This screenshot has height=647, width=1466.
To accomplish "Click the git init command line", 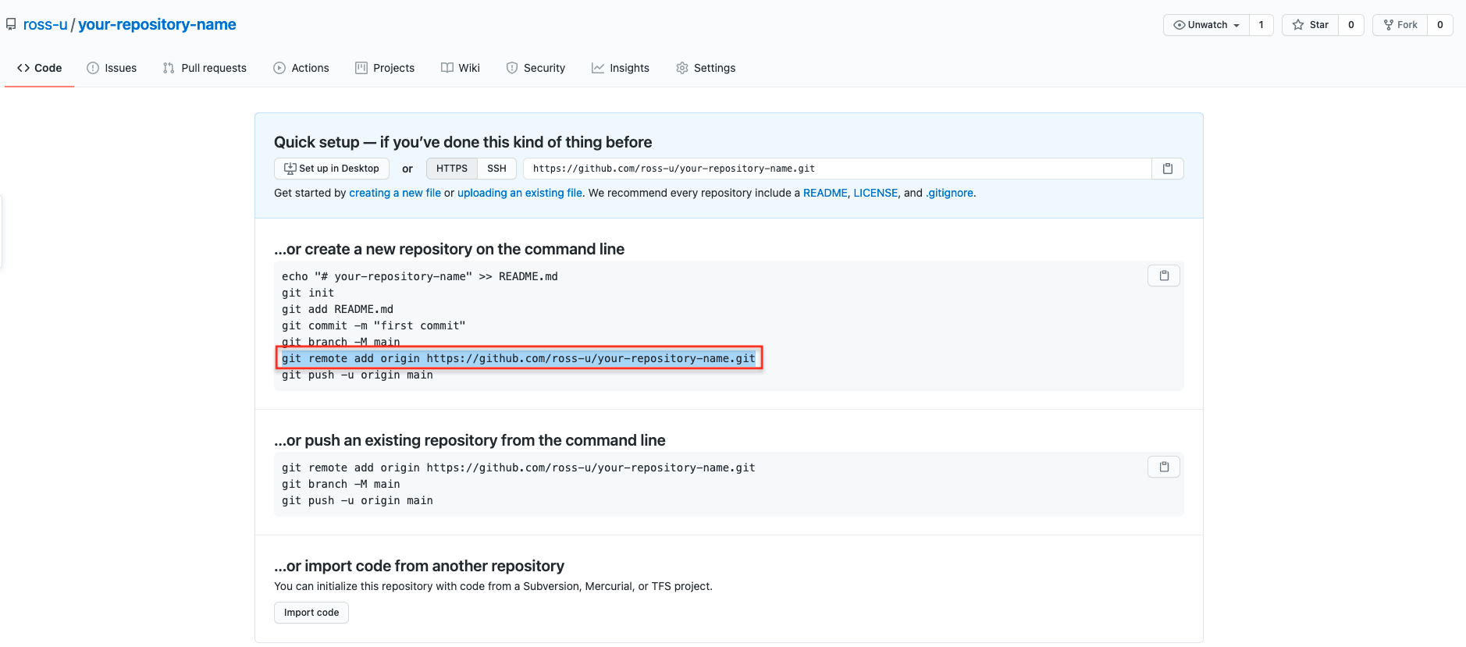I will [x=308, y=293].
